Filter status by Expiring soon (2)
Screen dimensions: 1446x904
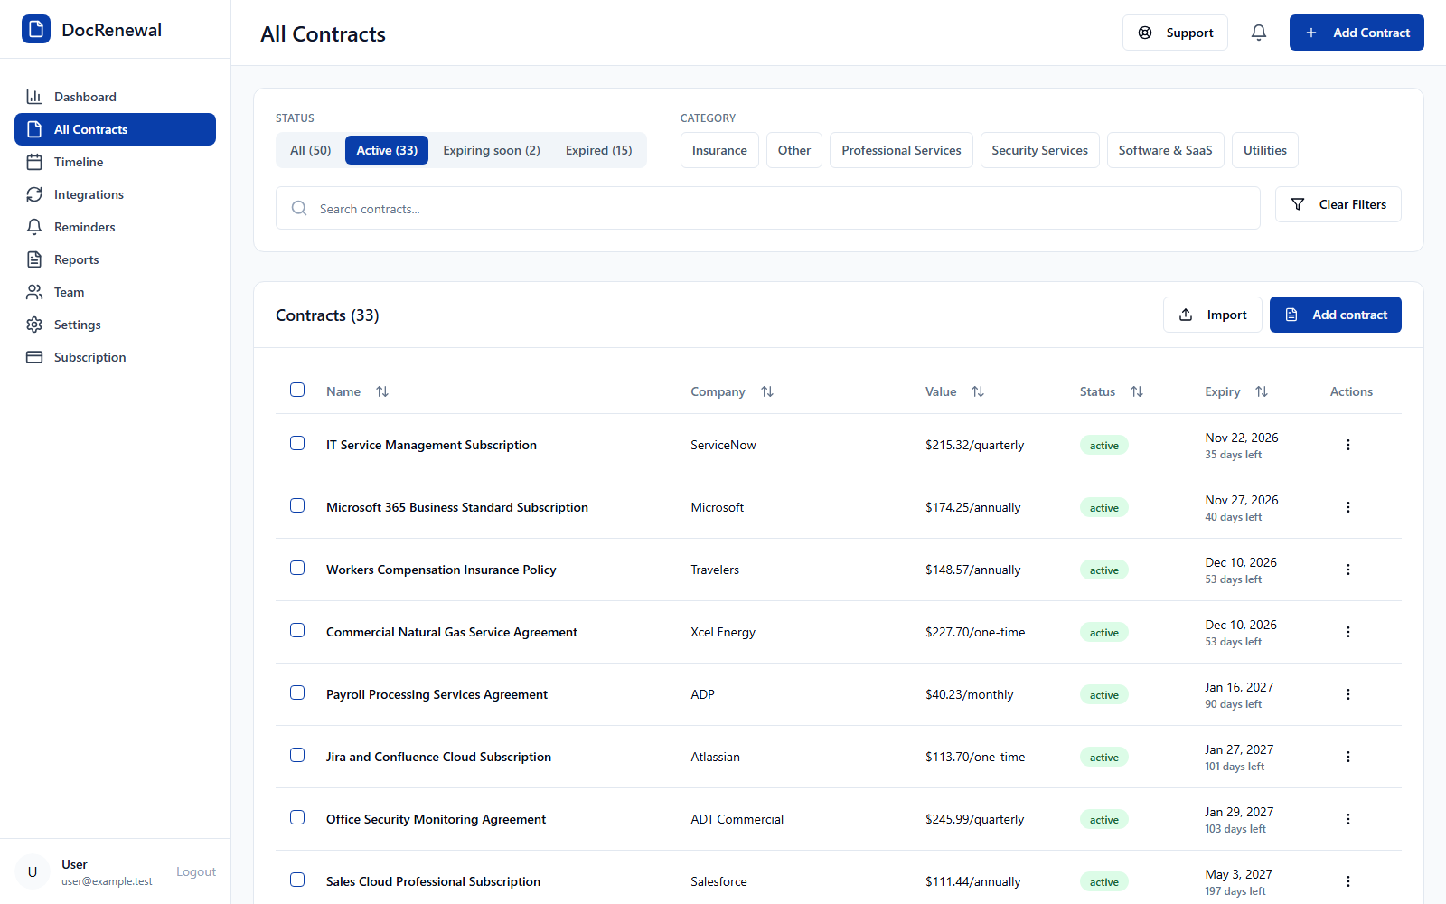pos(492,150)
